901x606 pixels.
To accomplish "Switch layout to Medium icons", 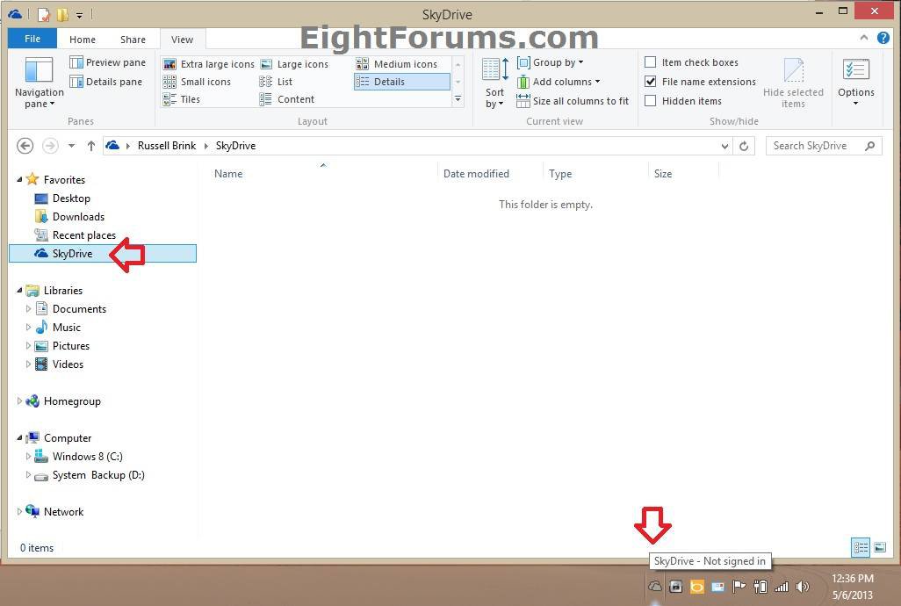I will 396,64.
